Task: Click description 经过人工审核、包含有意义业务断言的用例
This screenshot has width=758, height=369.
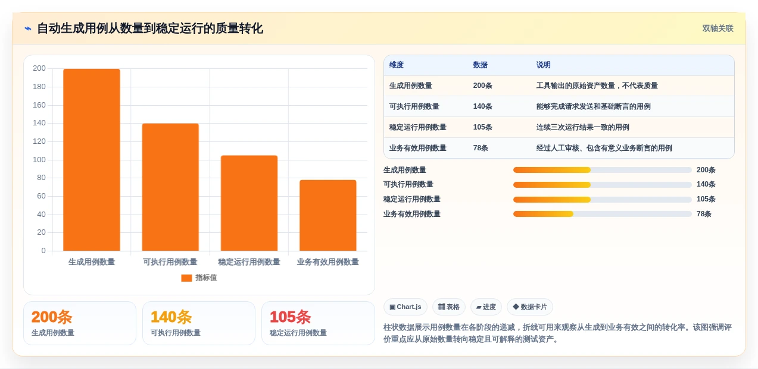Action: [604, 148]
